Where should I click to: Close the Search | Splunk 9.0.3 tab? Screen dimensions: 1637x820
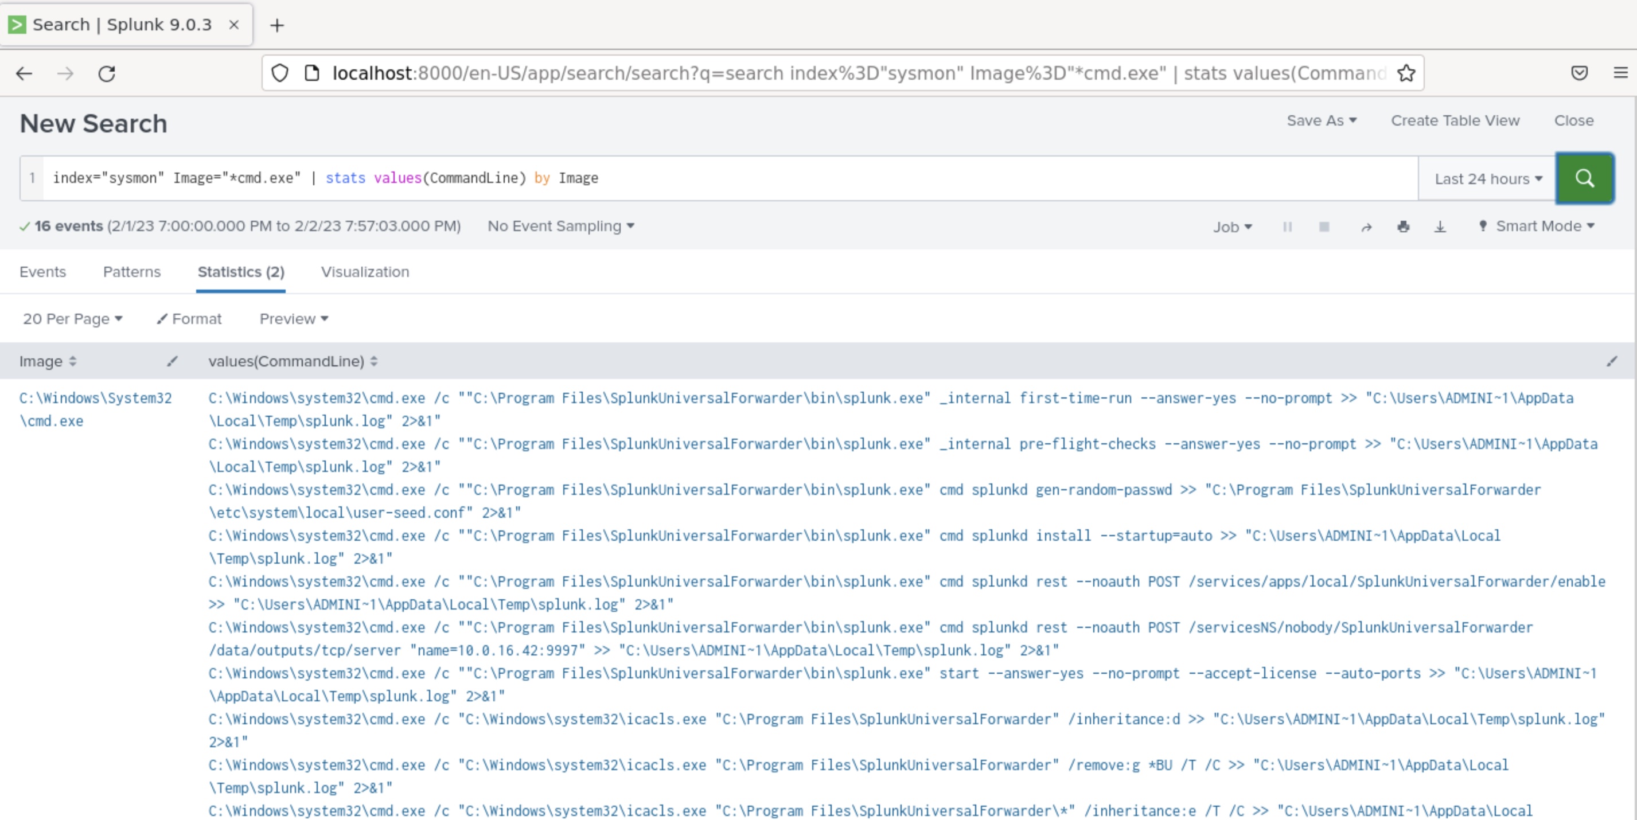point(234,25)
